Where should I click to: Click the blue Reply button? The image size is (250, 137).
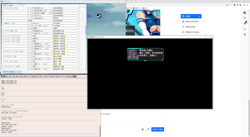(x=189, y=16)
